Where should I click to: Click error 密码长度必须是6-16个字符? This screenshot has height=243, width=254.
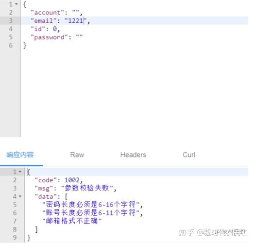click(91, 204)
